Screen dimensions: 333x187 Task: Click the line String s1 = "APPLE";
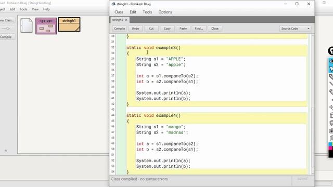click(161, 59)
